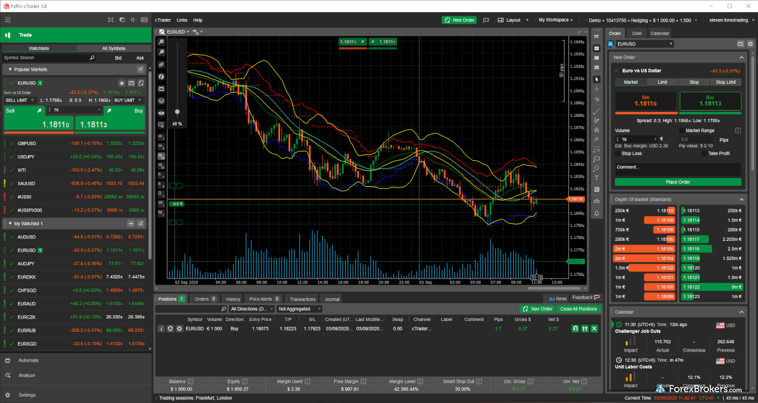The width and height of the screenshot is (758, 403).
Task: Open the chart layers objects icon
Action: 162,100
